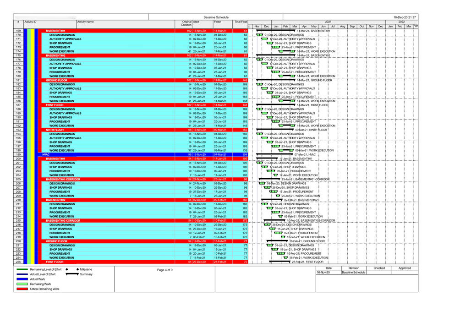Click the Nov month column in the timeline header
This screenshot has width=449, height=317.
(x=257, y=27)
